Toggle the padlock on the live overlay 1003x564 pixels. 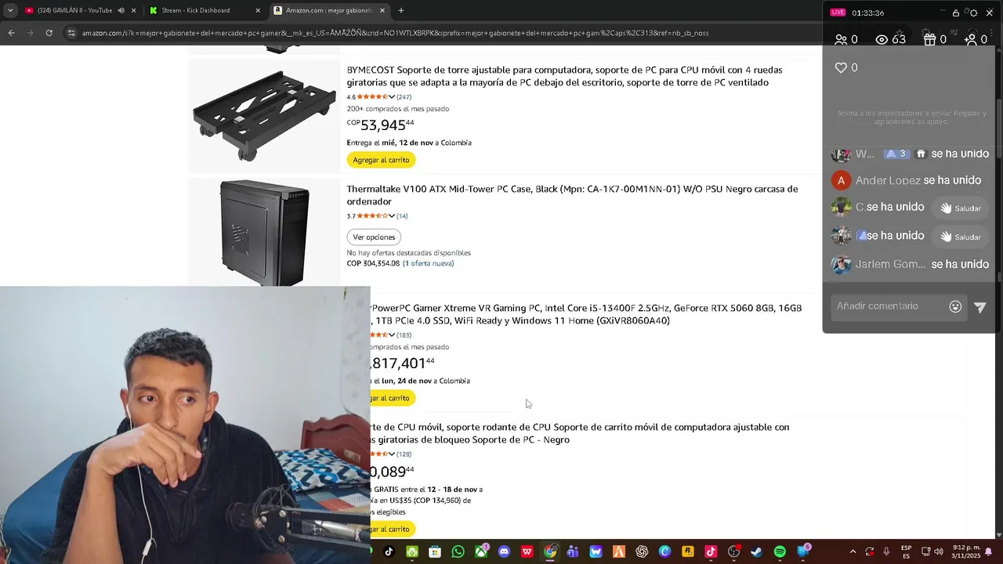pos(956,13)
